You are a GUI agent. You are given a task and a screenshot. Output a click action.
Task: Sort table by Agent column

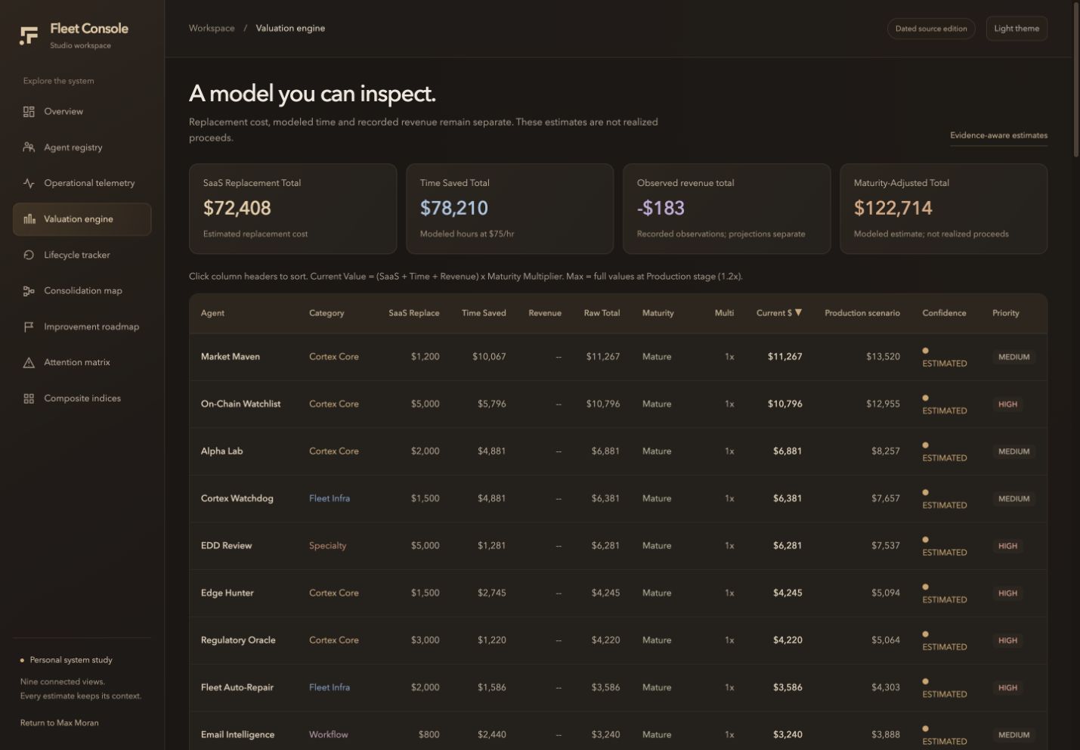tap(212, 313)
